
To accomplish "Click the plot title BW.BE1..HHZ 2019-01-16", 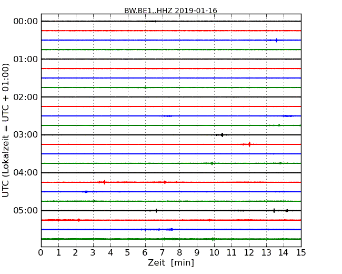I will (170, 11).
